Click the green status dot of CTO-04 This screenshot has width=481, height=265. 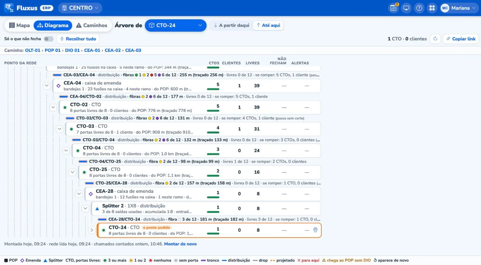78,151
